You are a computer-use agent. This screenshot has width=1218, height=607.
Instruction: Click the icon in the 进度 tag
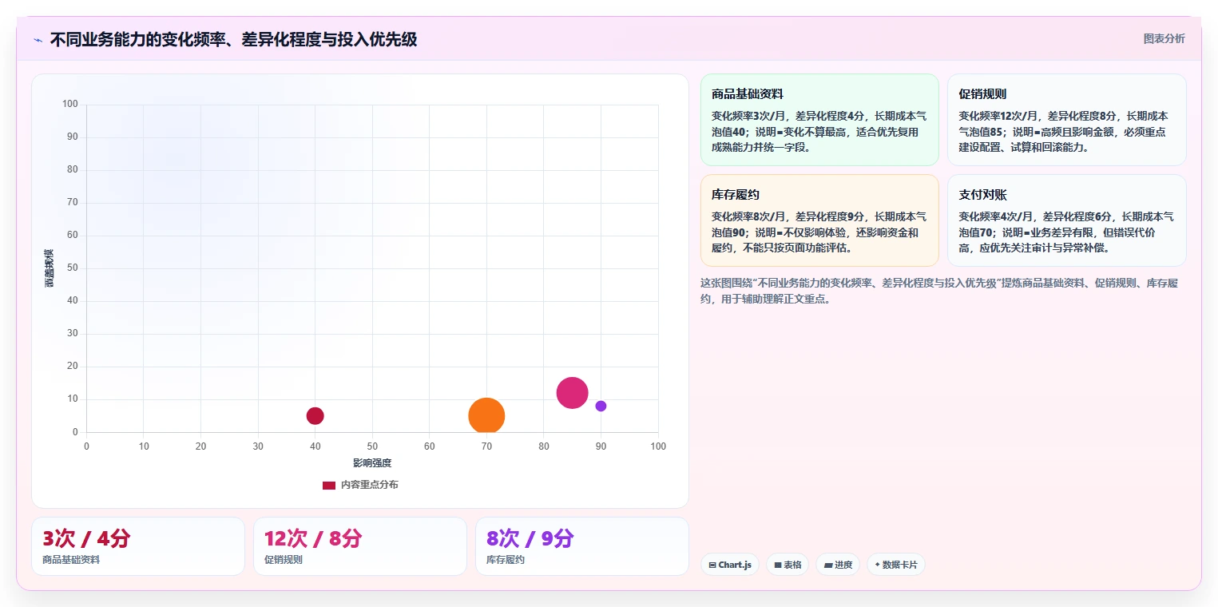click(x=828, y=565)
